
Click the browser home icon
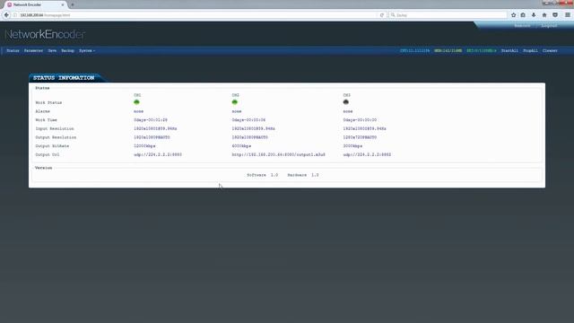click(x=544, y=15)
